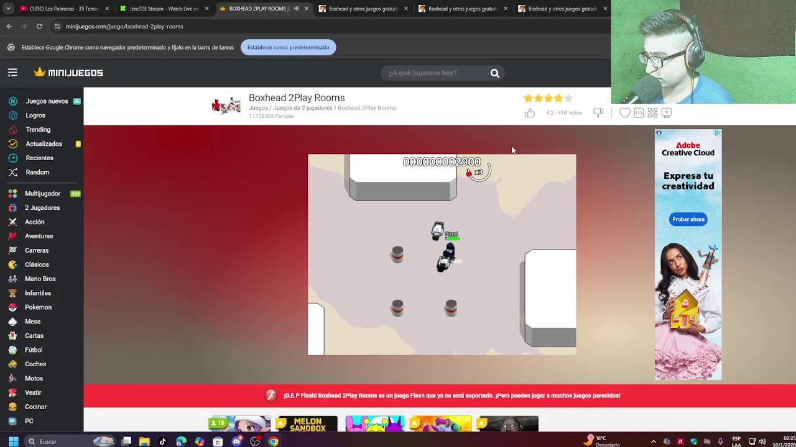Open Motos category
The width and height of the screenshot is (796, 447).
[34, 379]
